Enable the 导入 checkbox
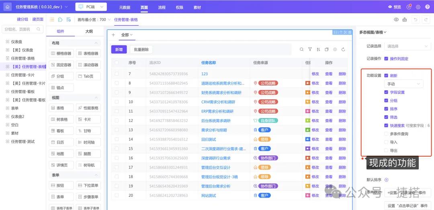Screen dimensions: 434x210 click(386, 142)
